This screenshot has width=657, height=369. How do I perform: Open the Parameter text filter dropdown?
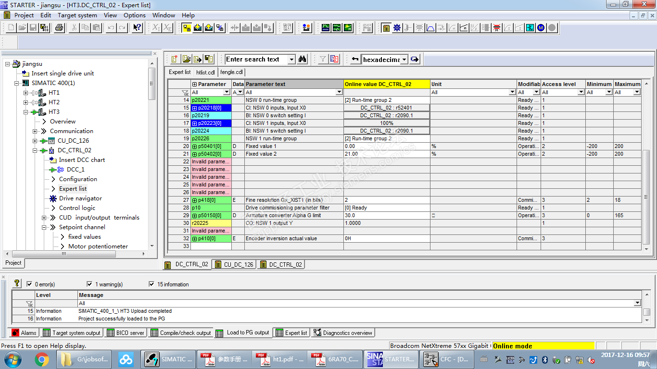[340, 92]
